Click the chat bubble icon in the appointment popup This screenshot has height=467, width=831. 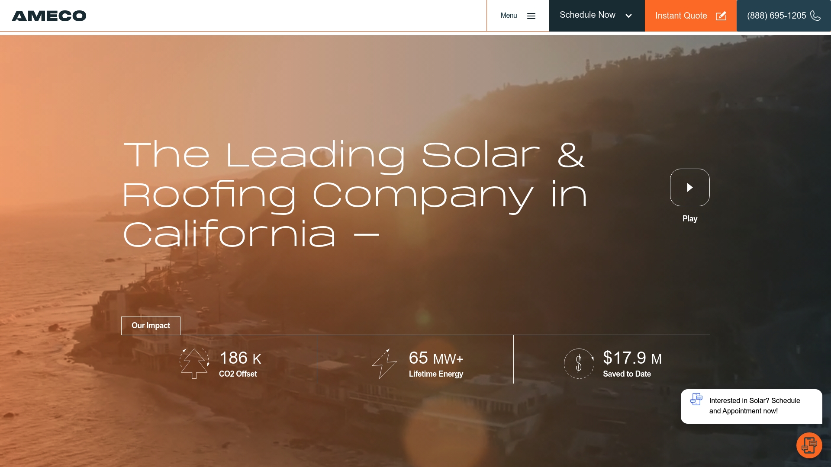696,400
